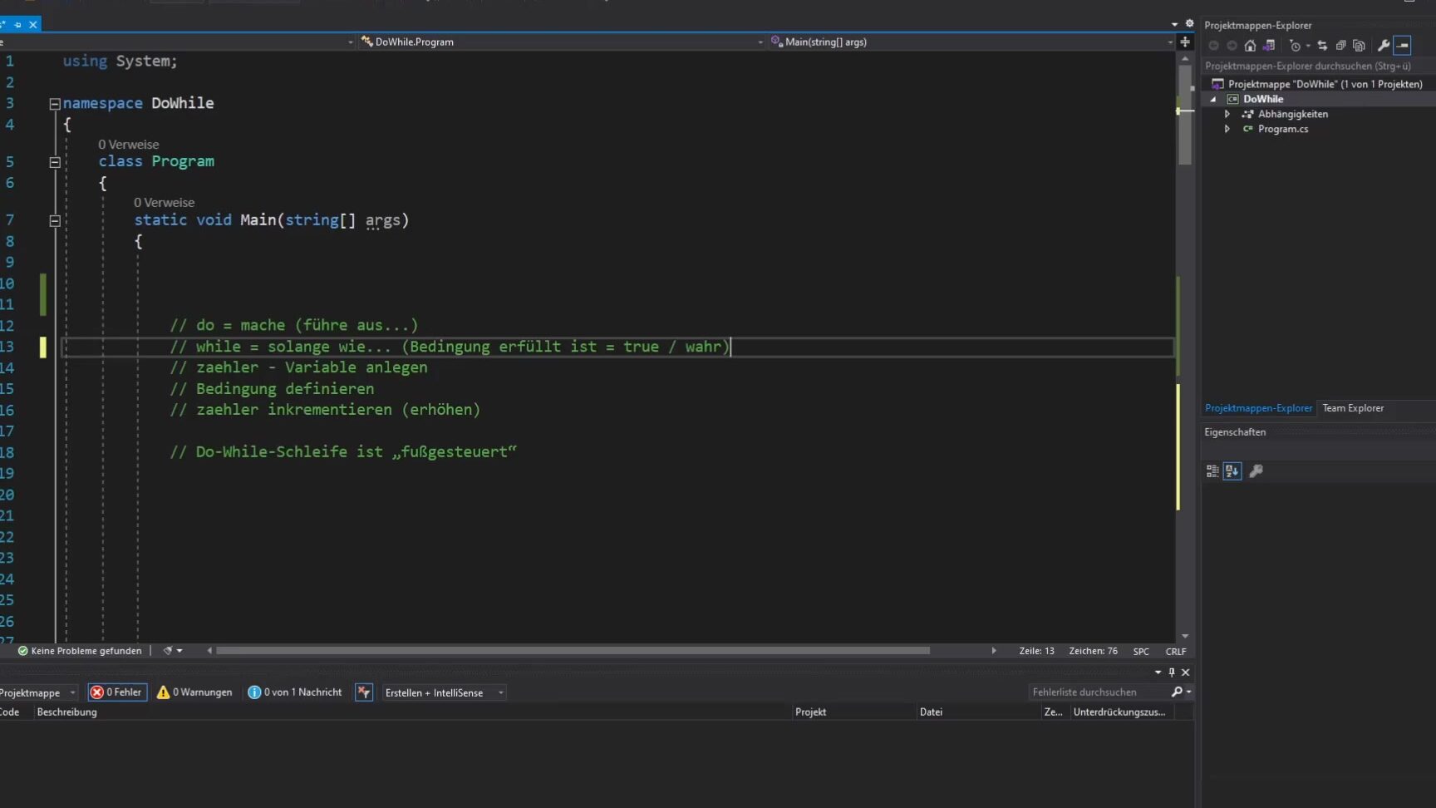The height and width of the screenshot is (808, 1436).
Task: Toggle the '0 von 1 Nachricht' filter
Action: coord(295,692)
